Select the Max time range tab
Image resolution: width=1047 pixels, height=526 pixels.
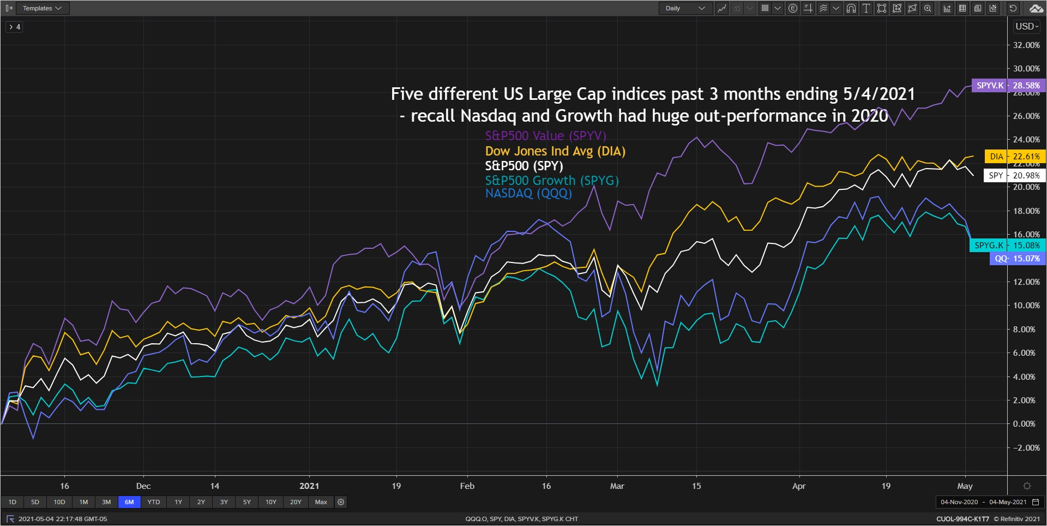[321, 502]
